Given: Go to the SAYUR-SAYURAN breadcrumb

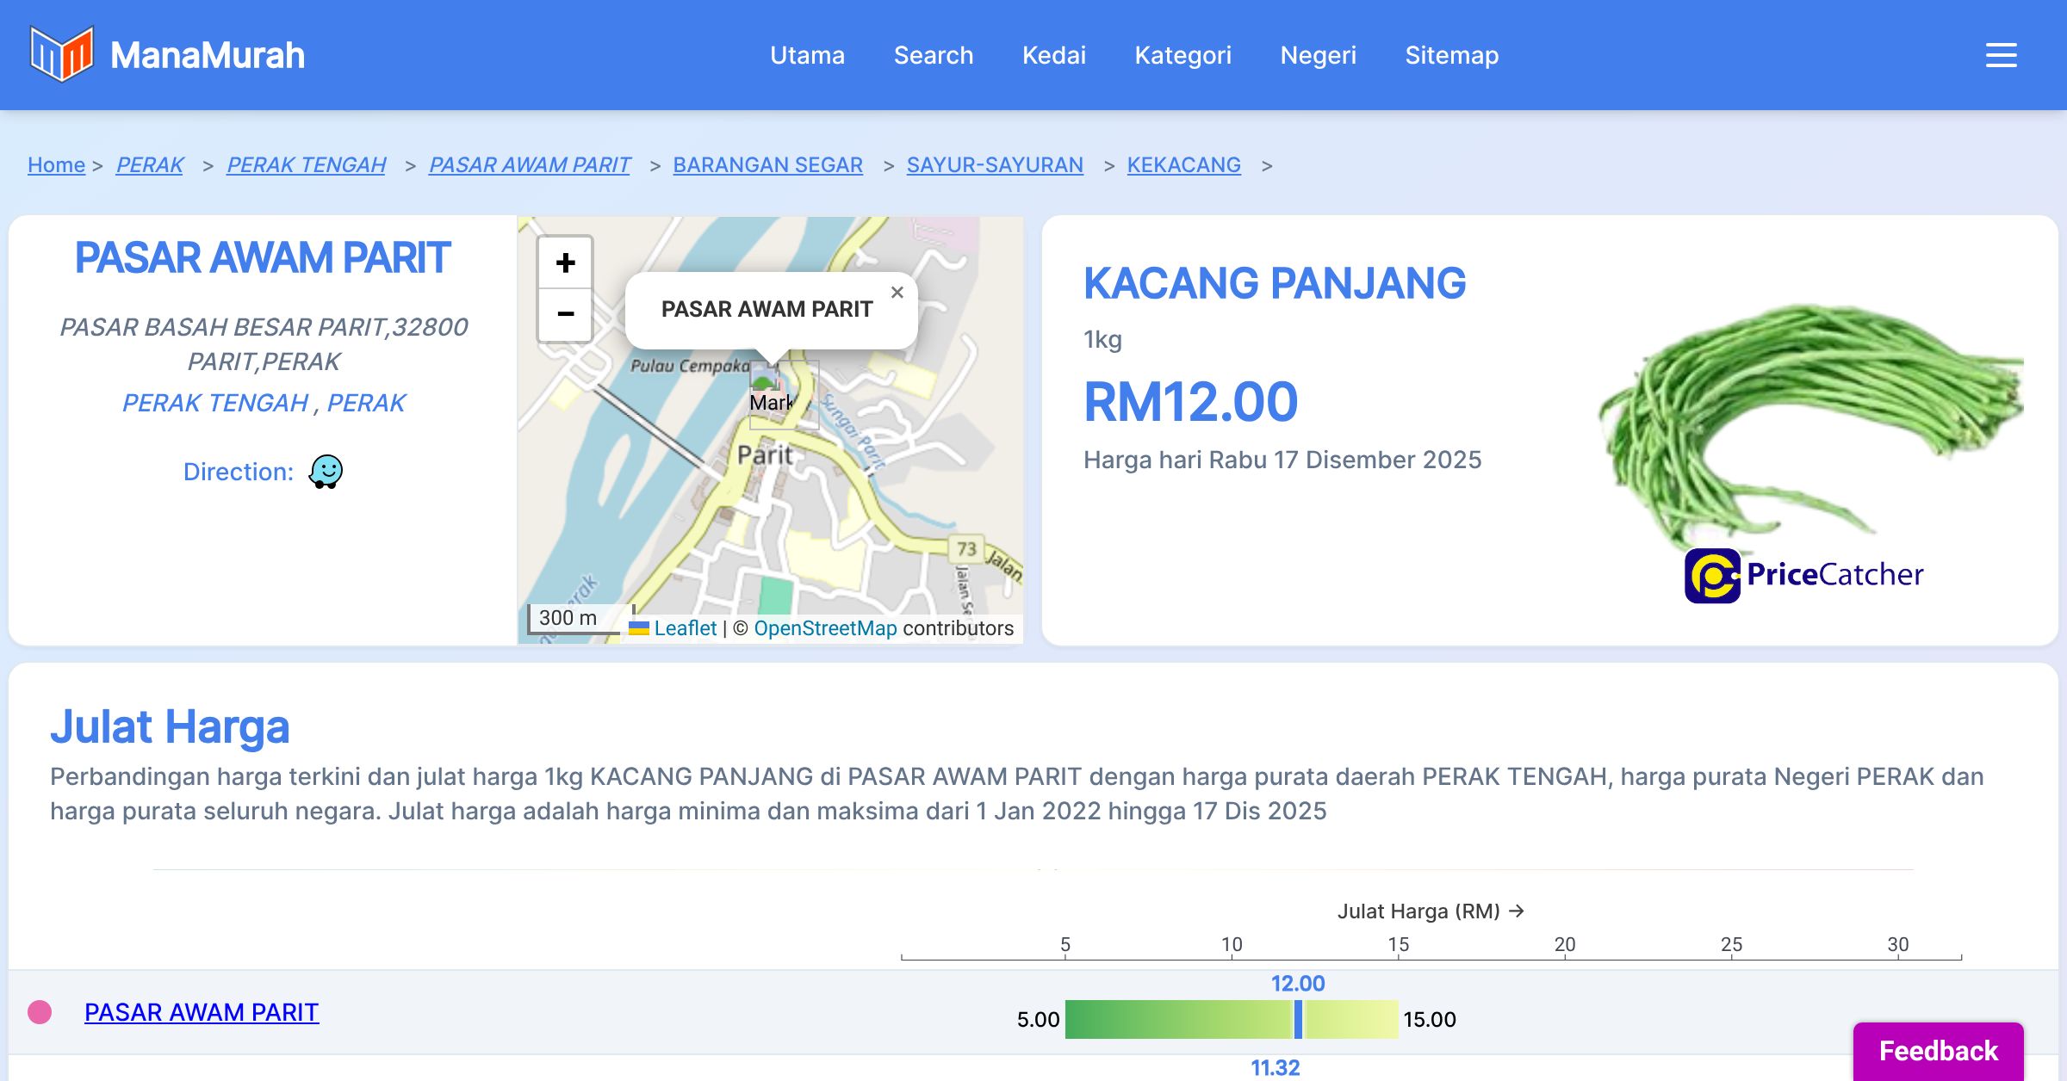Looking at the screenshot, I should (994, 164).
